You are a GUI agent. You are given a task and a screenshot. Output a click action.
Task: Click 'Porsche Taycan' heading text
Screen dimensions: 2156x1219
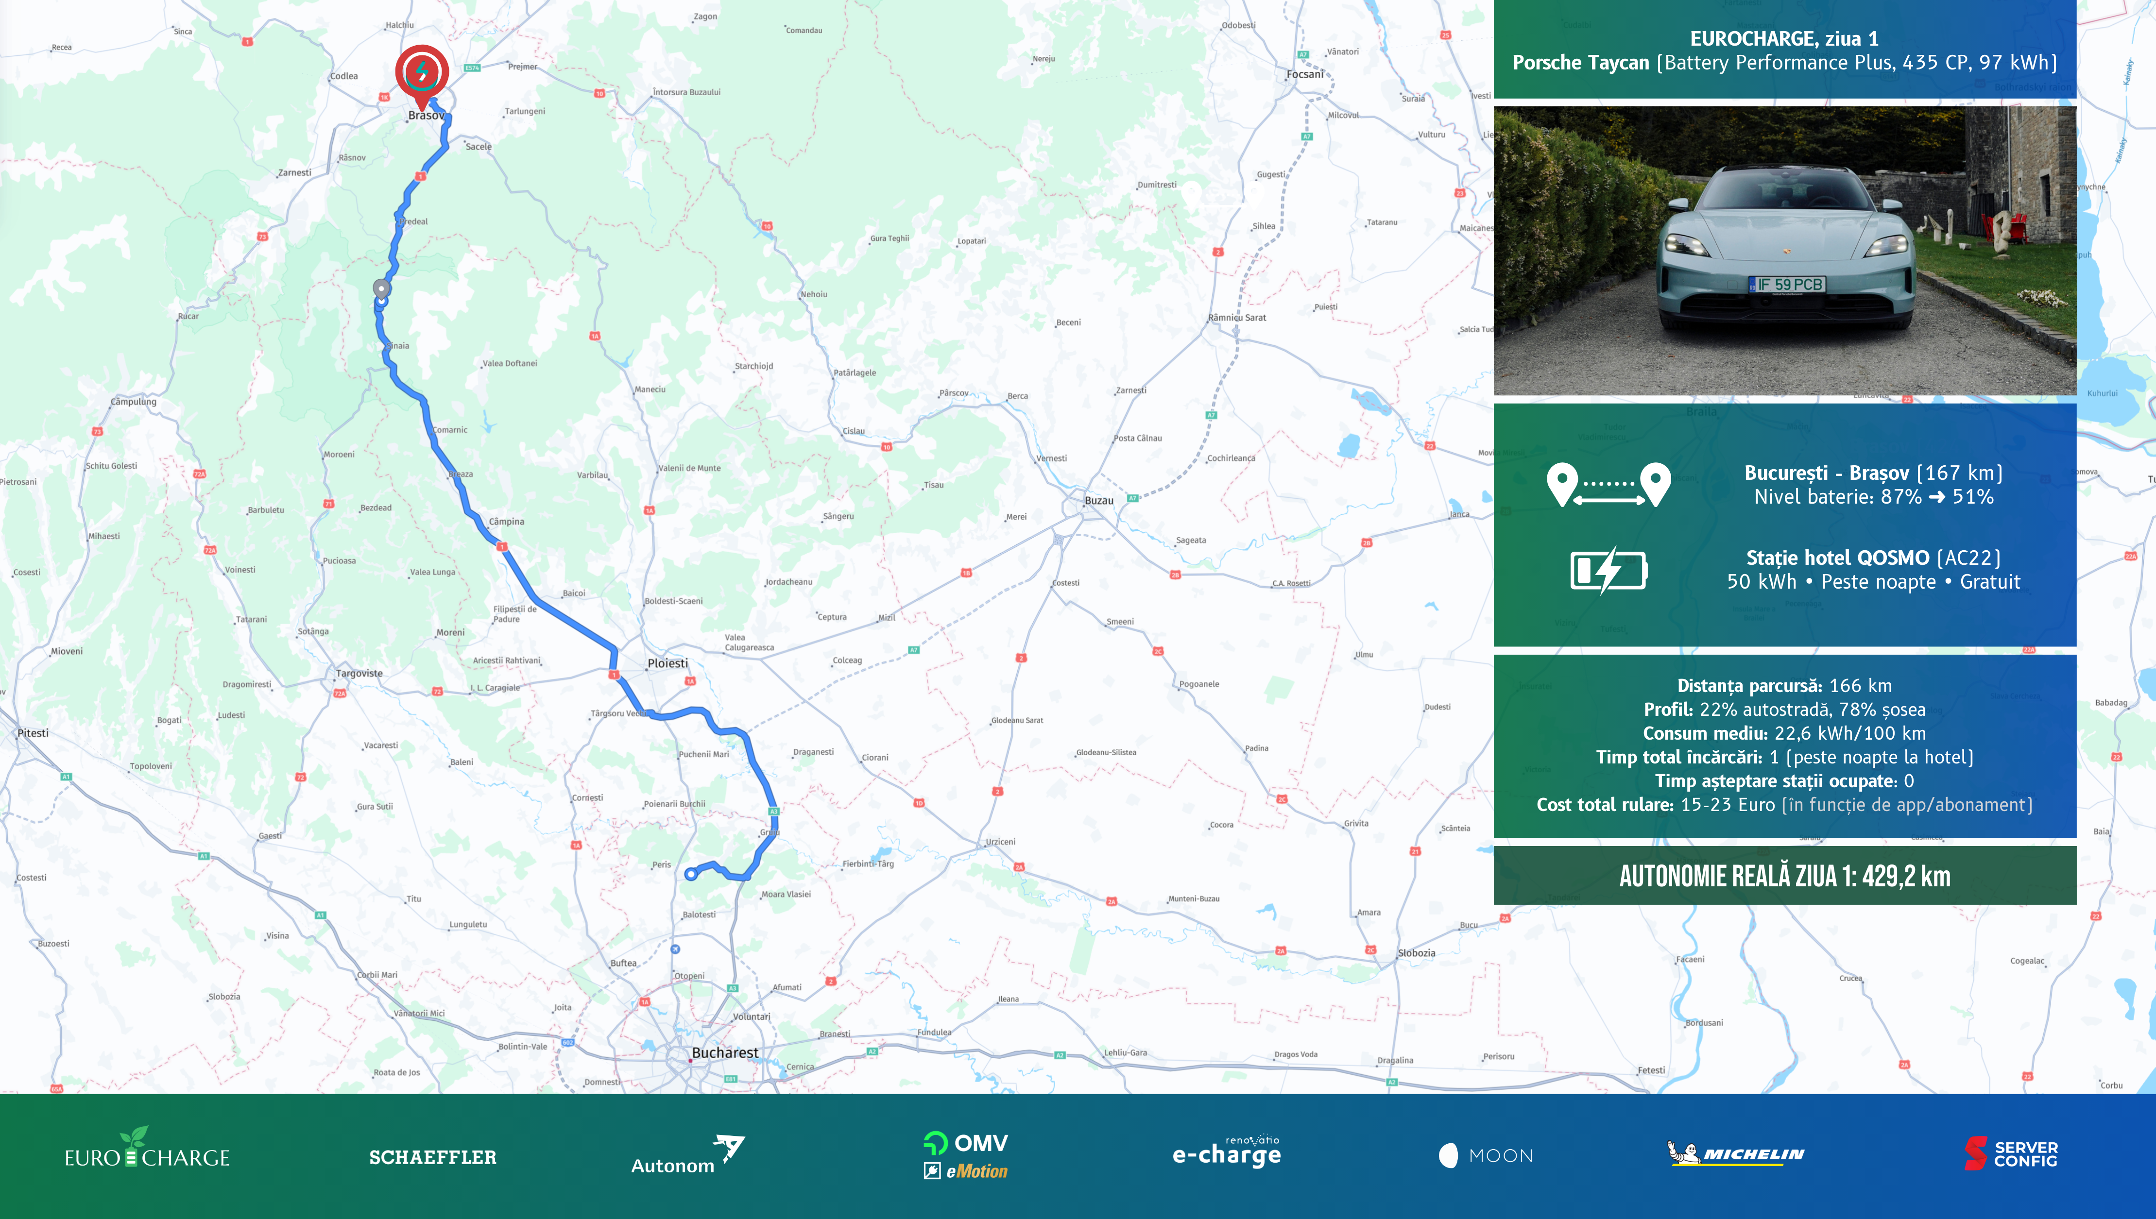(1581, 63)
